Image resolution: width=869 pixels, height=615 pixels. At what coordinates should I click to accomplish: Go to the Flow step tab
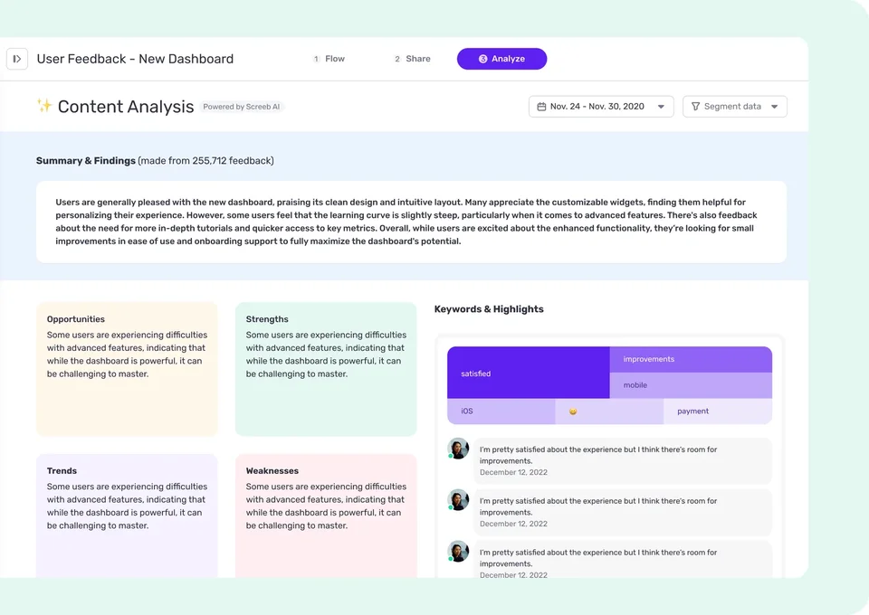tap(329, 59)
